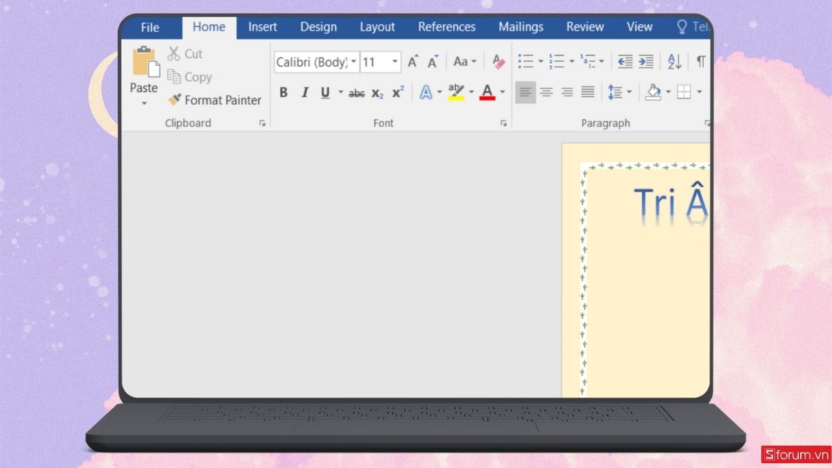Open the Clear All Formatting icon
The width and height of the screenshot is (832, 468).
(499, 62)
